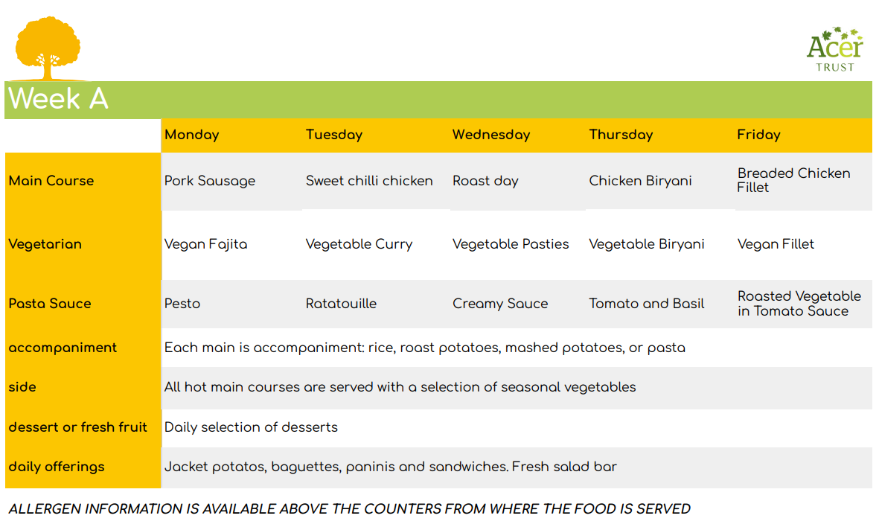Select the Week A heading banner
This screenshot has height=530, width=879.
438,99
